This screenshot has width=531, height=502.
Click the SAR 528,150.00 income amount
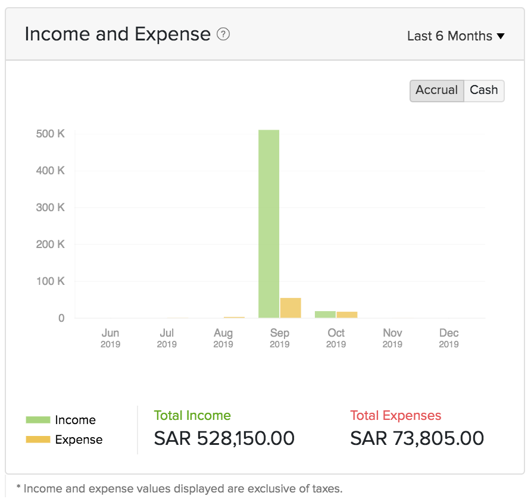224,438
